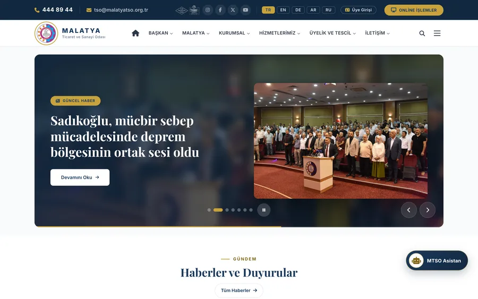Open the YouTube social icon
Viewport: 478px width, 299px height.
coord(245,10)
